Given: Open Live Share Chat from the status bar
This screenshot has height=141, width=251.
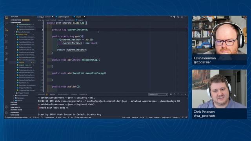Looking at the screenshot, I should pyautogui.click(x=83, y=117).
